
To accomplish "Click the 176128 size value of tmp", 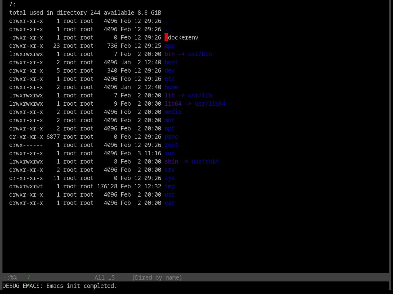I will click(107, 186).
